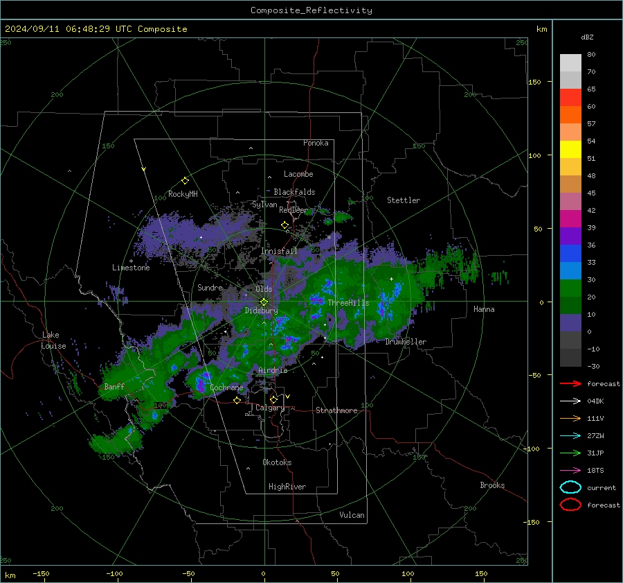Pick the vivid purple swatch near 39 dBZ
This screenshot has width=623, height=583.
(570, 236)
